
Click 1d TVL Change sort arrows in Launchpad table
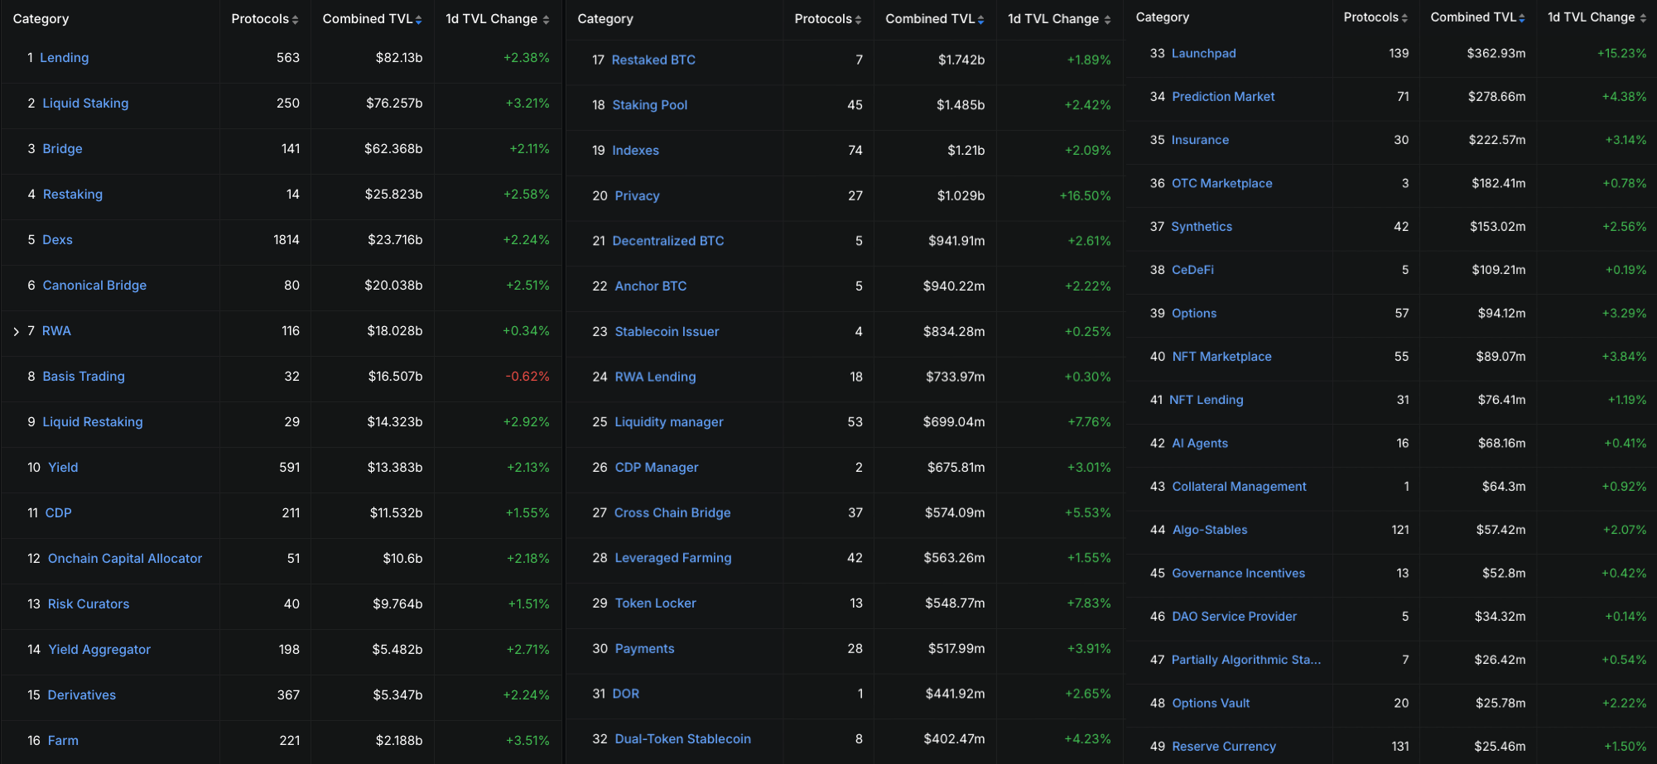[x=1643, y=18]
